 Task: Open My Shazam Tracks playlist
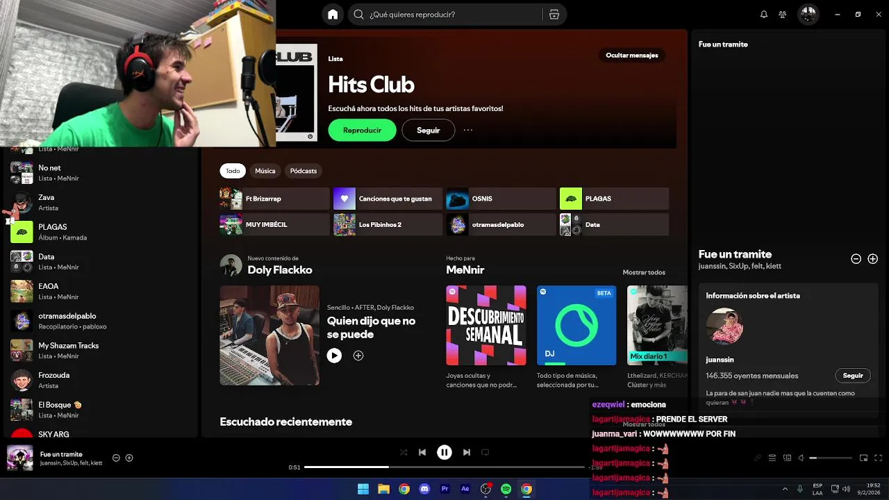click(x=101, y=351)
